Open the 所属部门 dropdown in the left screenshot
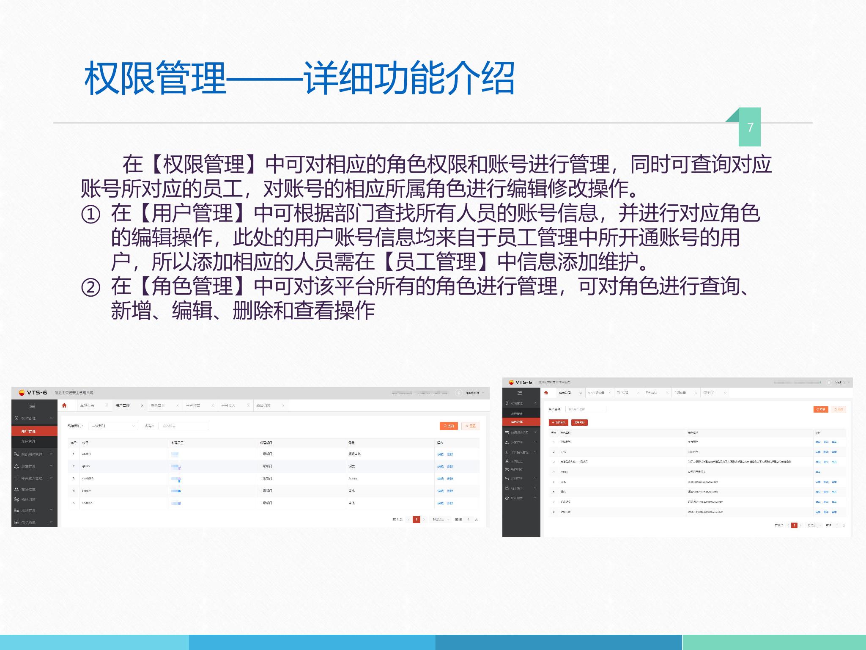This screenshot has width=866, height=650. (x=113, y=426)
